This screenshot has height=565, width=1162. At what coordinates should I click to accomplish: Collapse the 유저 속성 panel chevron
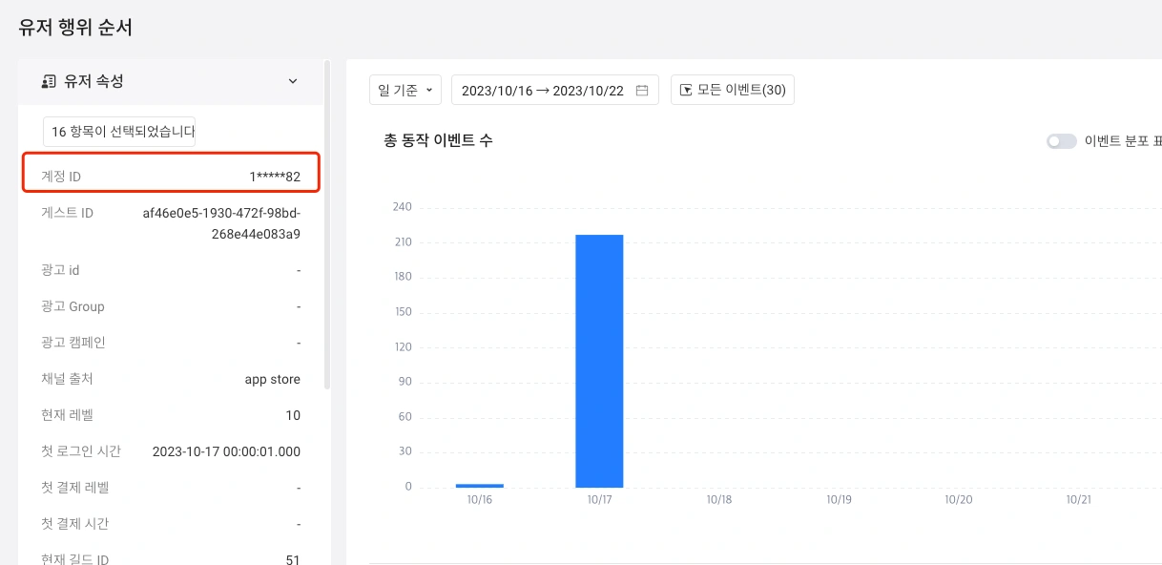pyautogui.click(x=293, y=81)
